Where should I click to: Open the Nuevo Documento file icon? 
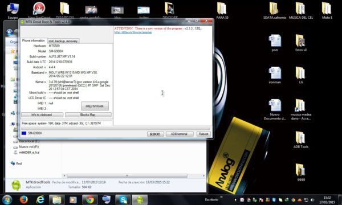pyautogui.click(x=275, y=109)
